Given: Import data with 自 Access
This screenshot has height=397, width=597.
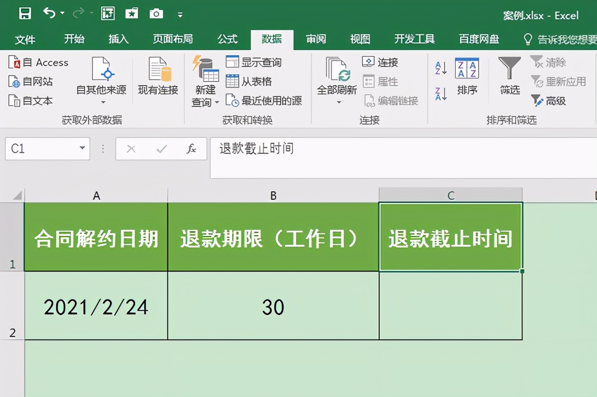Looking at the screenshot, I should click(x=39, y=63).
